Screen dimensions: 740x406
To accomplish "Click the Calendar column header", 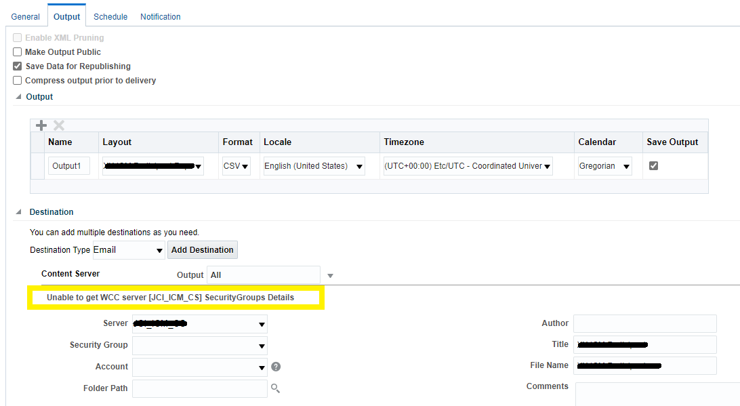I will coord(609,142).
